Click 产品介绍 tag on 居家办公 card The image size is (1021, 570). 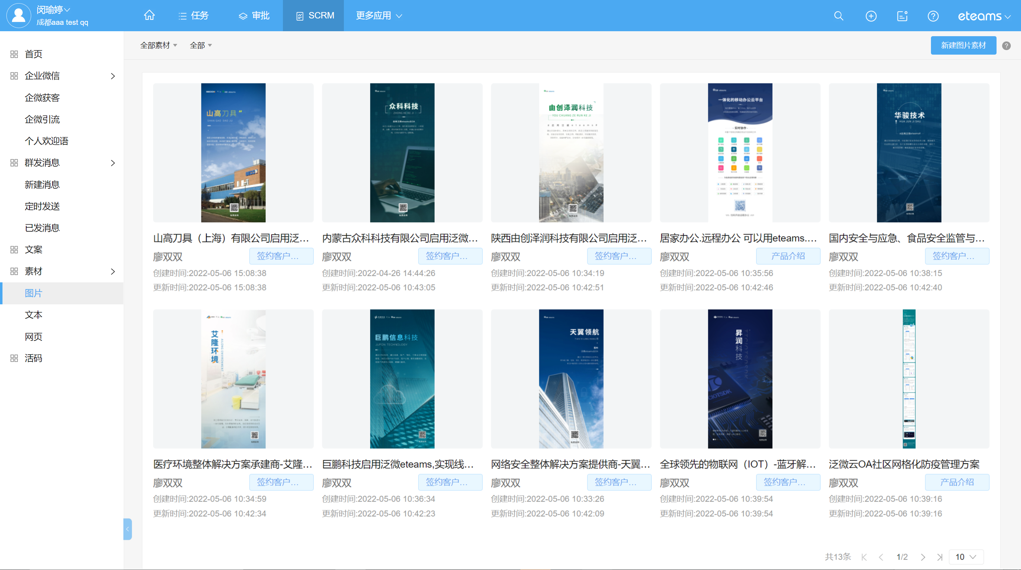pyautogui.click(x=788, y=256)
